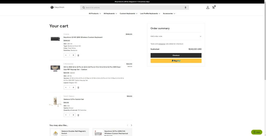Click the $242.00 USD subtotal value

[195, 49]
